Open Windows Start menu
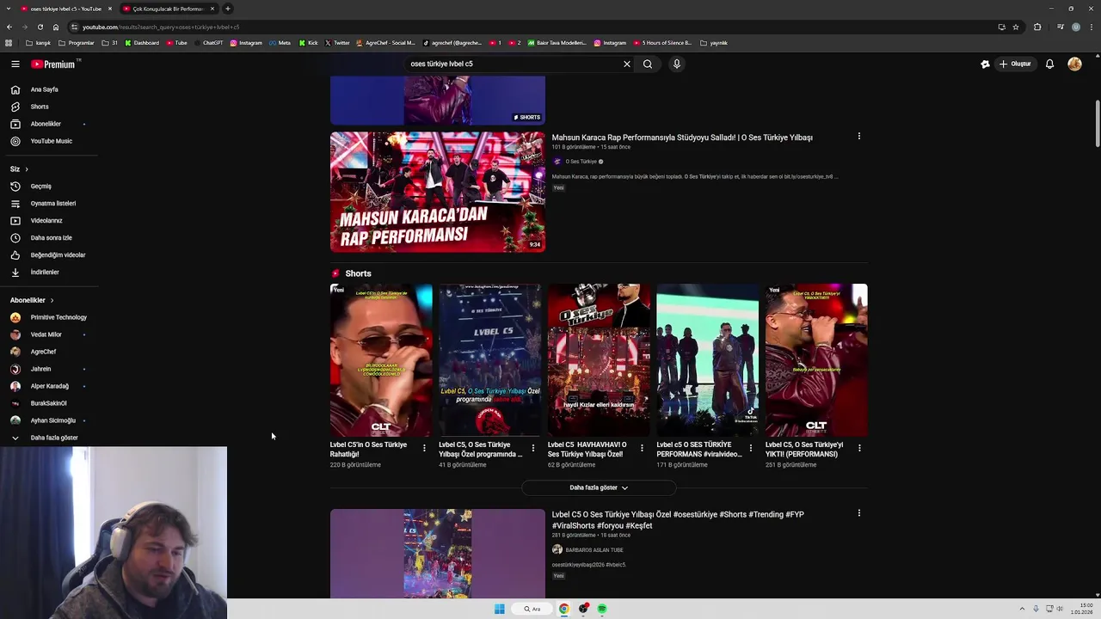 click(x=500, y=609)
